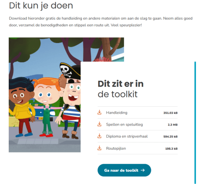Viewport: 209px width, 184px height.
Task: Click the download icon beside Diploma en stripverhaal
Action: [x=99, y=136]
